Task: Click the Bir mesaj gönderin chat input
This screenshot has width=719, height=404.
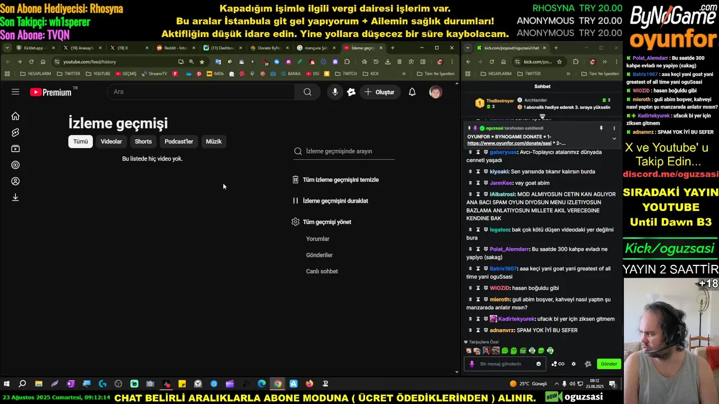Action: [504, 364]
